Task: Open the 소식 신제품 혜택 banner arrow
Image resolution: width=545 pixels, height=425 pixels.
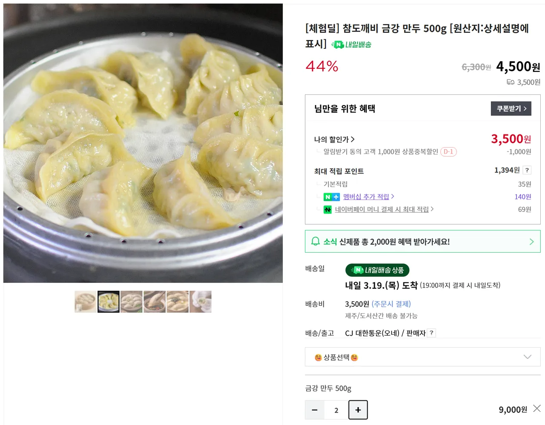Action: (x=531, y=242)
